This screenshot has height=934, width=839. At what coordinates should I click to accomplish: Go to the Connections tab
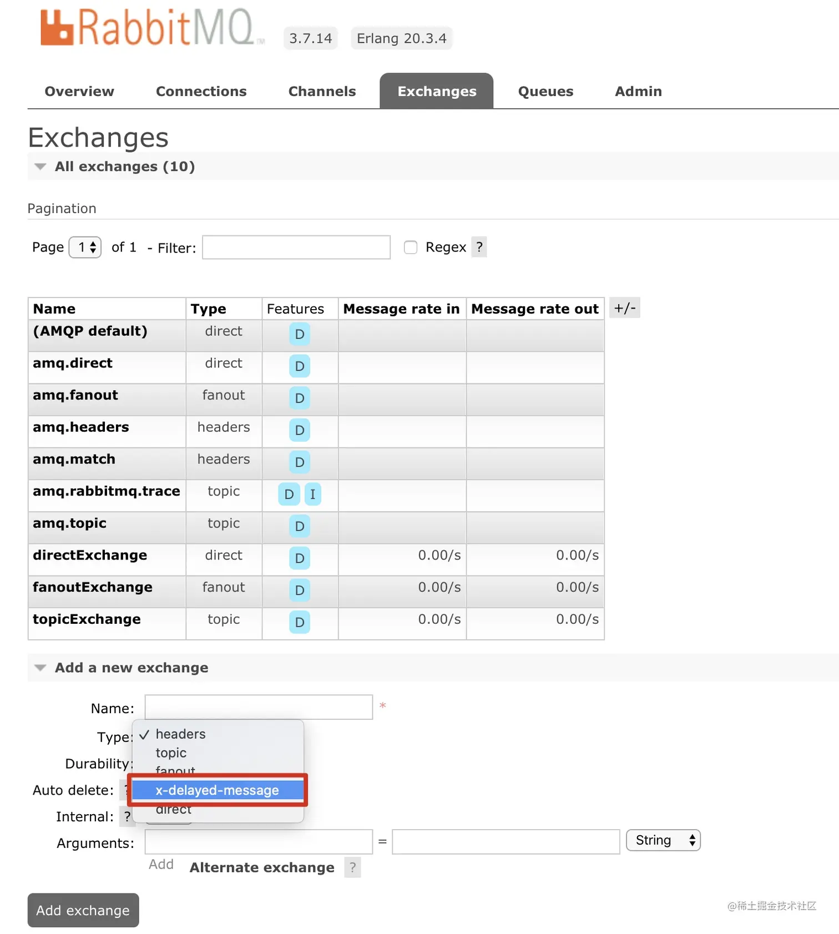(201, 92)
